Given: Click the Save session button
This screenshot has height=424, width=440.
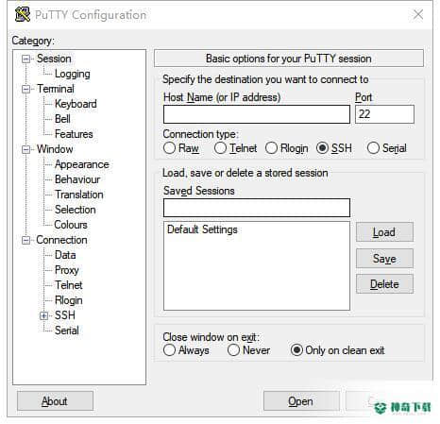Looking at the screenshot, I should (384, 259).
